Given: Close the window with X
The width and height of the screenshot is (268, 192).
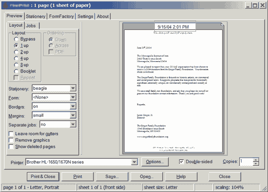Looking at the screenshot, I should pos(263,5).
